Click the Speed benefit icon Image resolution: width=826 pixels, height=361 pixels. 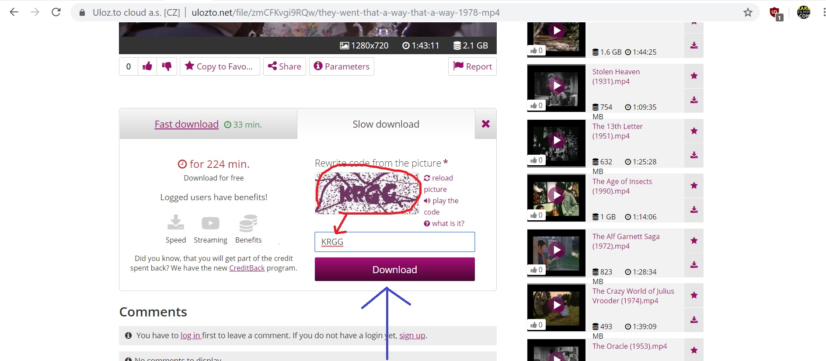176,223
